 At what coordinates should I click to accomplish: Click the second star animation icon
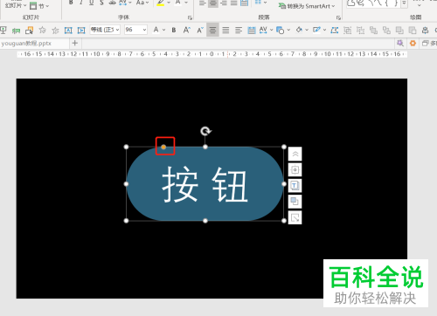(55, 30)
